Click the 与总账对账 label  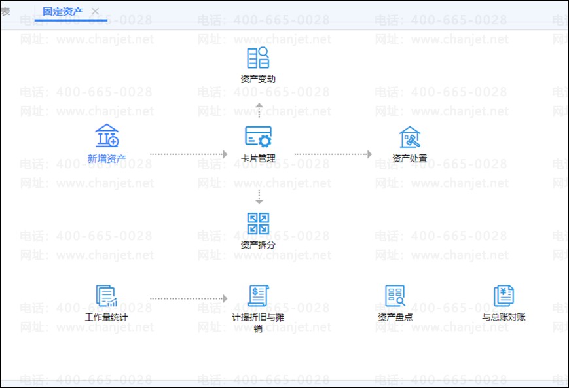tap(504, 317)
